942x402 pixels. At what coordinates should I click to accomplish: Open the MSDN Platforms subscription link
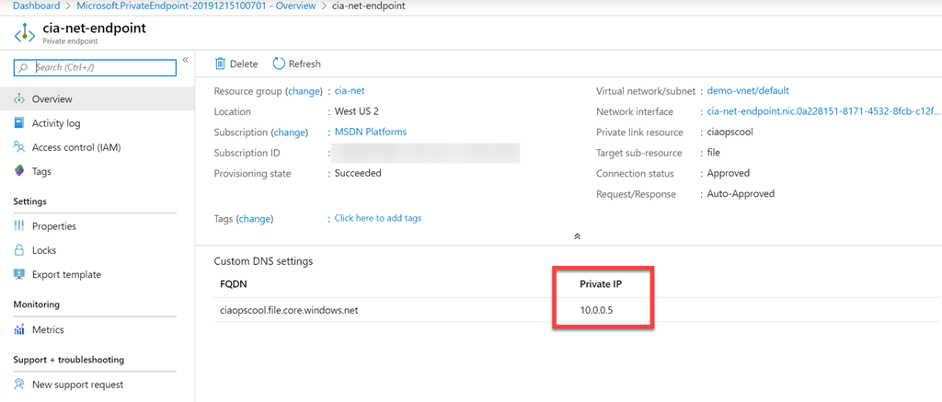pyautogui.click(x=370, y=132)
